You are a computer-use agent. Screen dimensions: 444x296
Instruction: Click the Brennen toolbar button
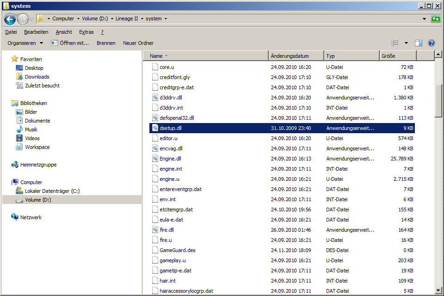(x=106, y=43)
